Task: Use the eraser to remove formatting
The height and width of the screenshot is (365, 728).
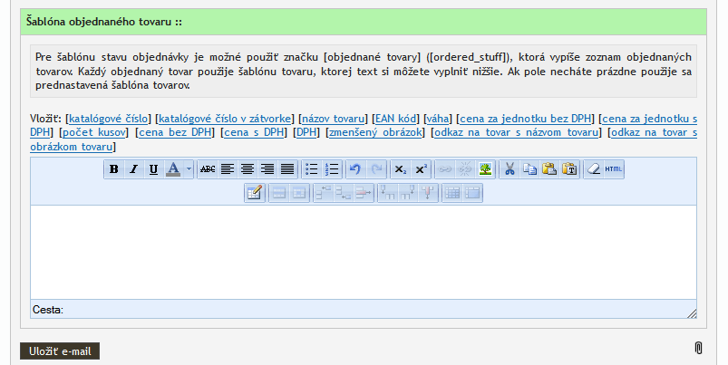Action: 594,168
